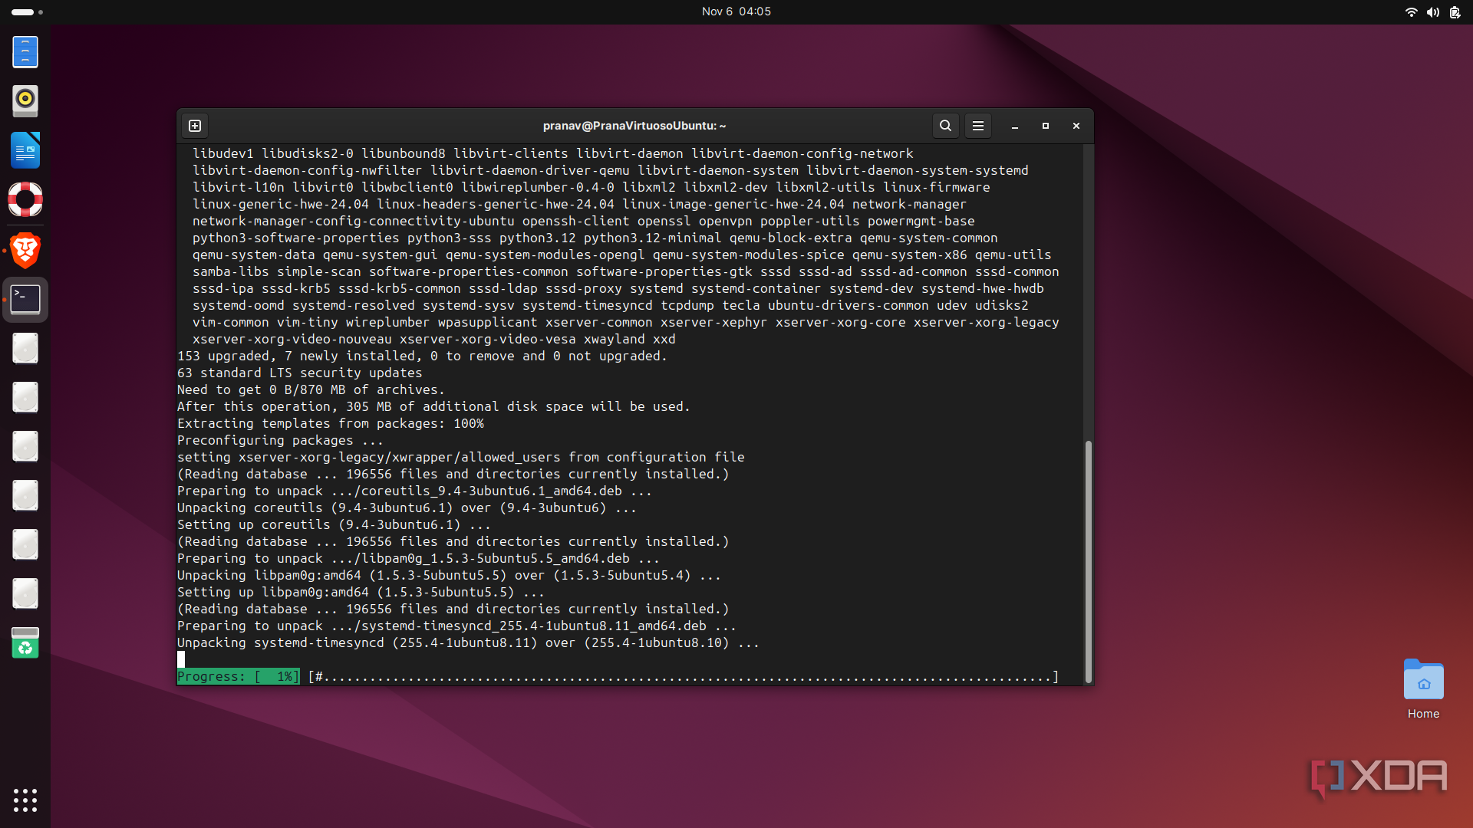Open the Activities overview pill
The height and width of the screenshot is (828, 1473).
[28, 11]
